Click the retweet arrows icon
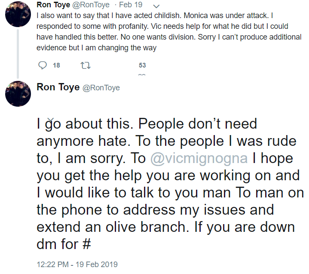Image resolution: width=309 pixels, height=274 pixels. (x=86, y=65)
